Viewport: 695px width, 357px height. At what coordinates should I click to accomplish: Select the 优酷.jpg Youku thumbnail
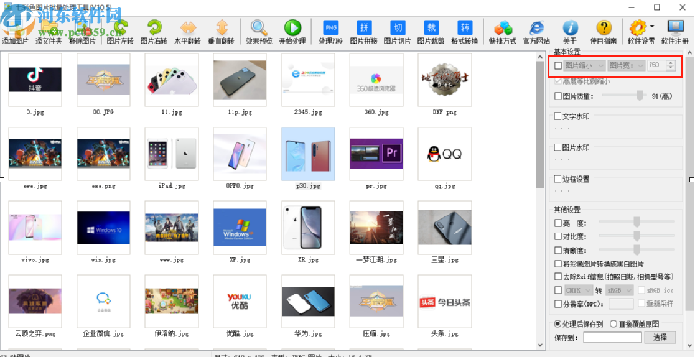[240, 301]
